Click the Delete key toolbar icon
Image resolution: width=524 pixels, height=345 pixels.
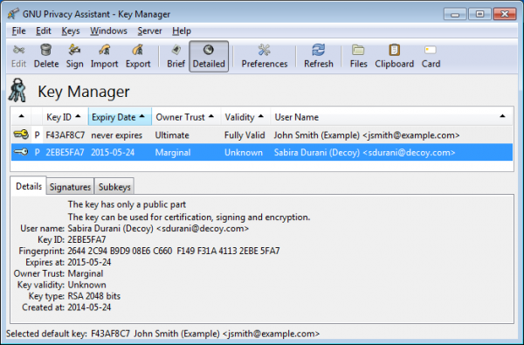[46, 56]
